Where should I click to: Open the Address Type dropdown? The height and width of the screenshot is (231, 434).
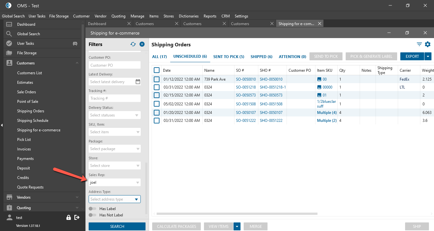(136, 199)
